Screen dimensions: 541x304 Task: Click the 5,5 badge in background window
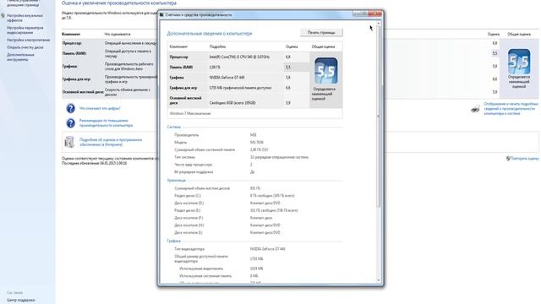tap(519, 62)
